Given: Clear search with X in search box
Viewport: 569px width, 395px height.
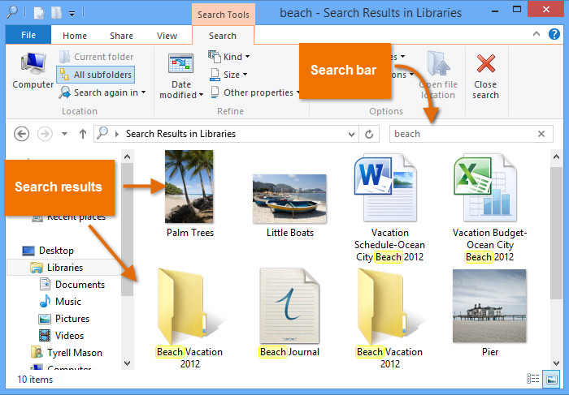Looking at the screenshot, I should [x=541, y=134].
